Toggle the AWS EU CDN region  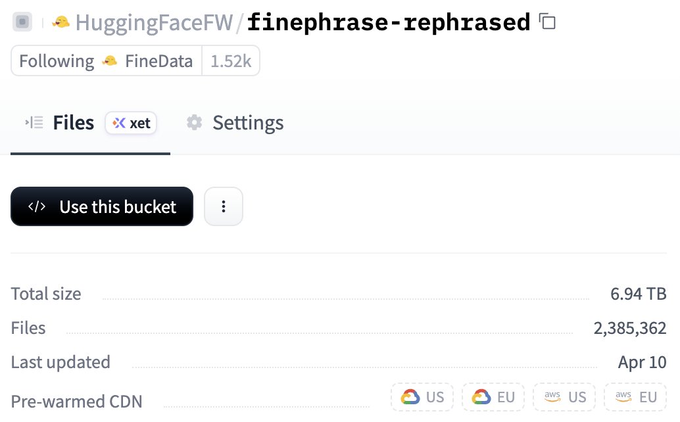(x=635, y=397)
